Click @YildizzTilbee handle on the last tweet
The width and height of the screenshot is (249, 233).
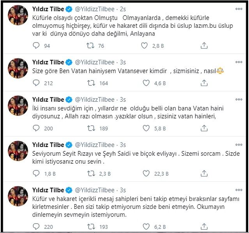[x=95, y=190]
